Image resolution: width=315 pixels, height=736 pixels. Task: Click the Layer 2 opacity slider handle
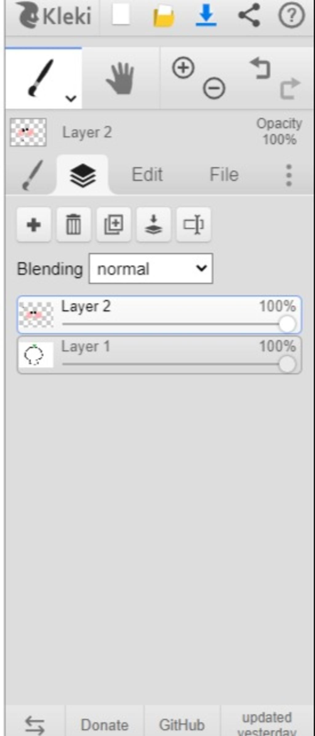[x=287, y=324]
